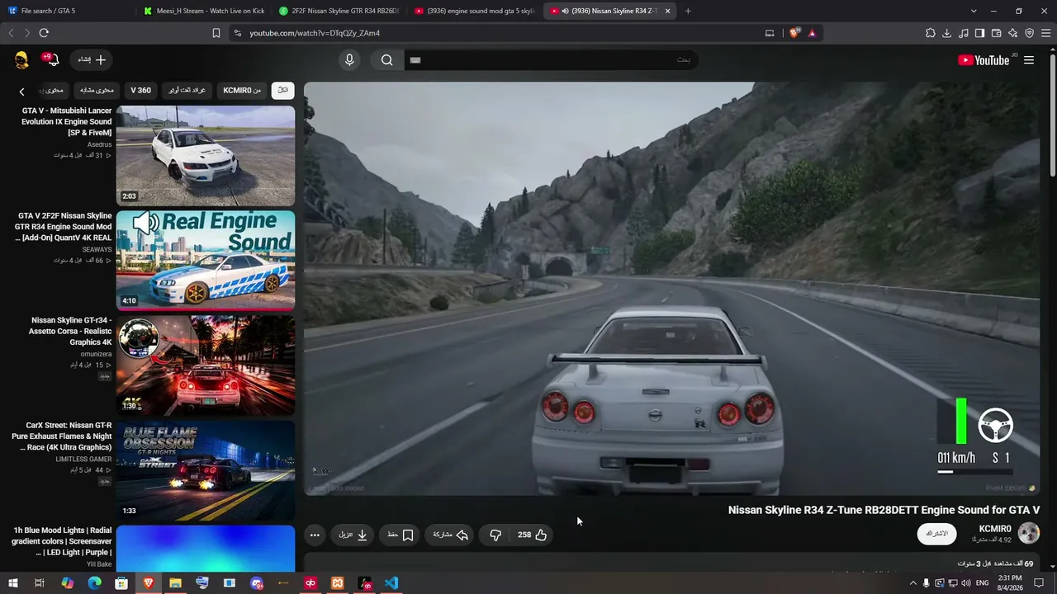Open the media playlist music note icon

964,33
